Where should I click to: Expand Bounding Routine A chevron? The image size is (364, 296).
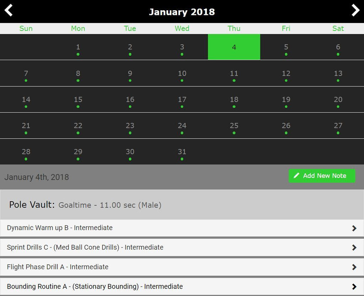coord(354,287)
